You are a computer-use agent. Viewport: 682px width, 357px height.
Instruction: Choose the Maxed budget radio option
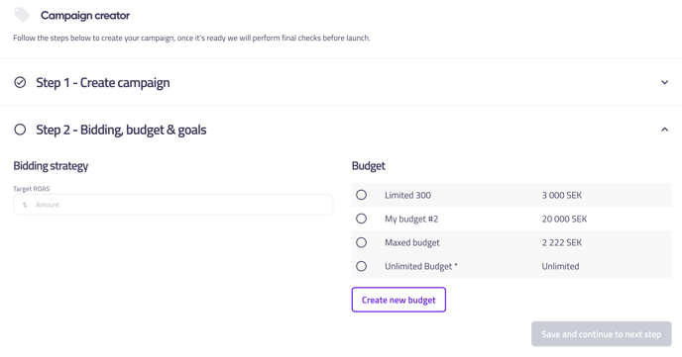pyautogui.click(x=361, y=242)
